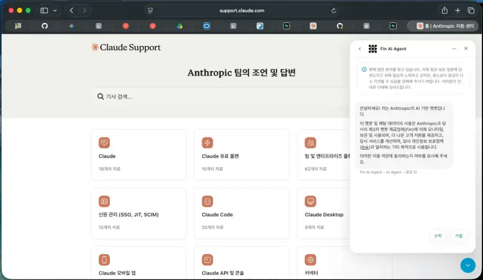Click the Anthropic 팀의 조언 및 답변 heading
The image size is (483, 280).
tap(241, 72)
